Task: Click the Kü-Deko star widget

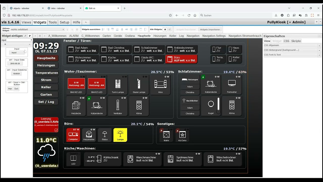Action: [182, 134]
